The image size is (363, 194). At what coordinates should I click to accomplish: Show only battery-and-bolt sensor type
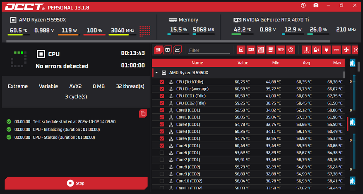316,50
